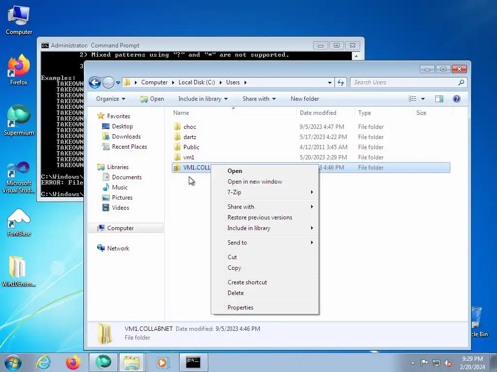Open the Supermium desktop shortcut
The image size is (497, 372).
(19, 120)
